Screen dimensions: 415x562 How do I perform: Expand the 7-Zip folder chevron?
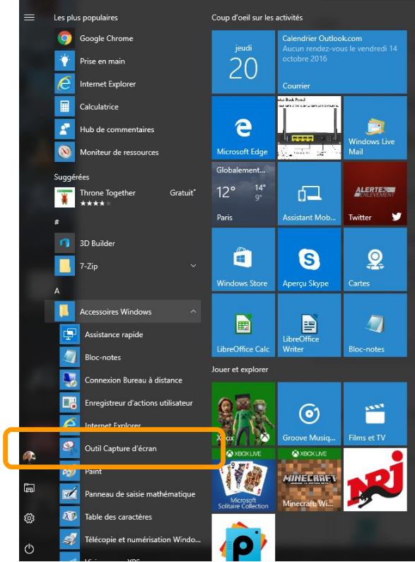click(193, 266)
